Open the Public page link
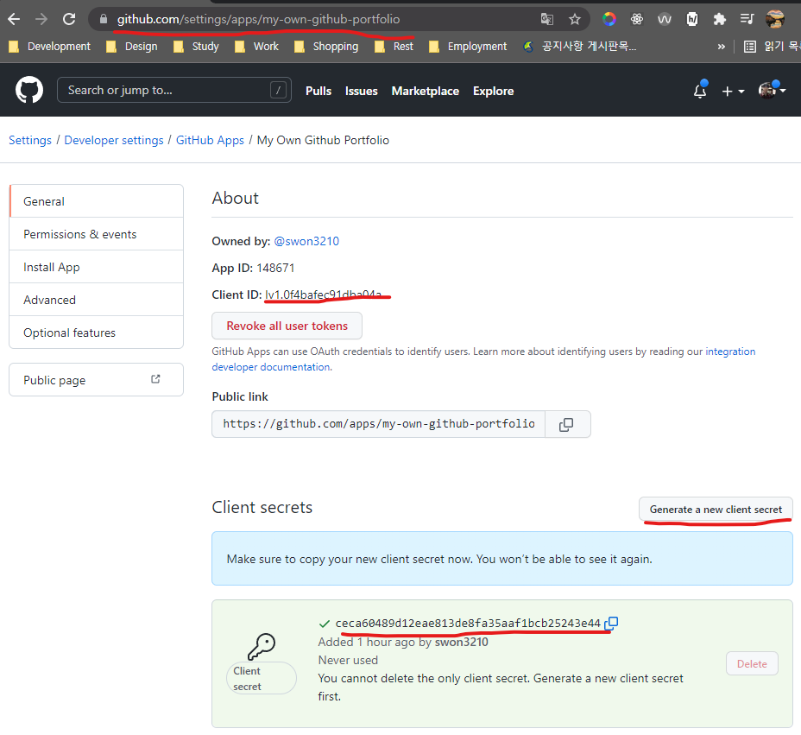This screenshot has width=801, height=735. point(96,380)
